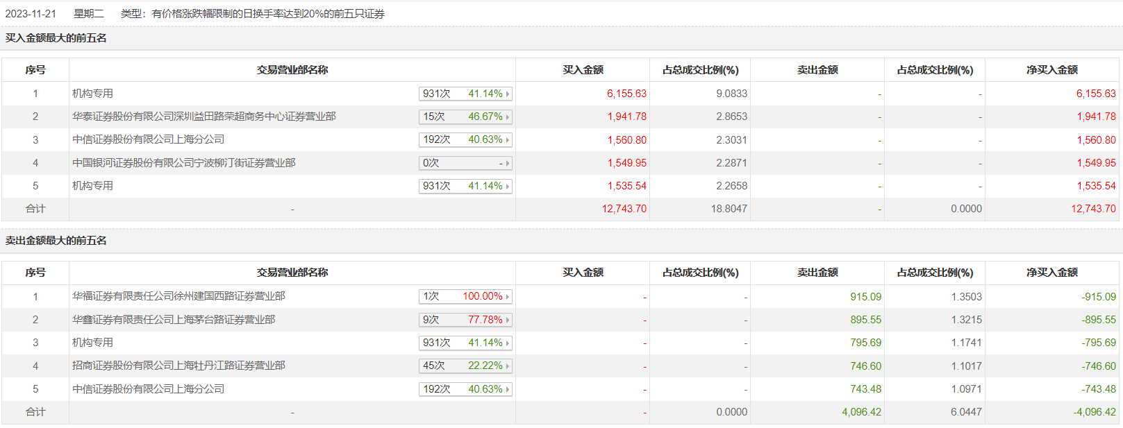This screenshot has width=1123, height=428.
Task: Expand the 15次 46.67% stats arrow
Action: (x=508, y=117)
